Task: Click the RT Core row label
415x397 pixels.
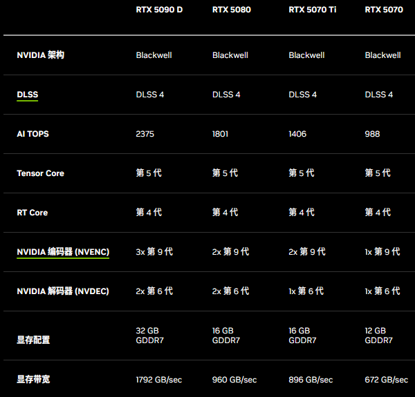Action: (33, 213)
